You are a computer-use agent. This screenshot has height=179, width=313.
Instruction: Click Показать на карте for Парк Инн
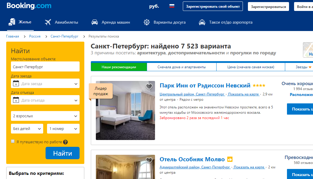point(243,94)
